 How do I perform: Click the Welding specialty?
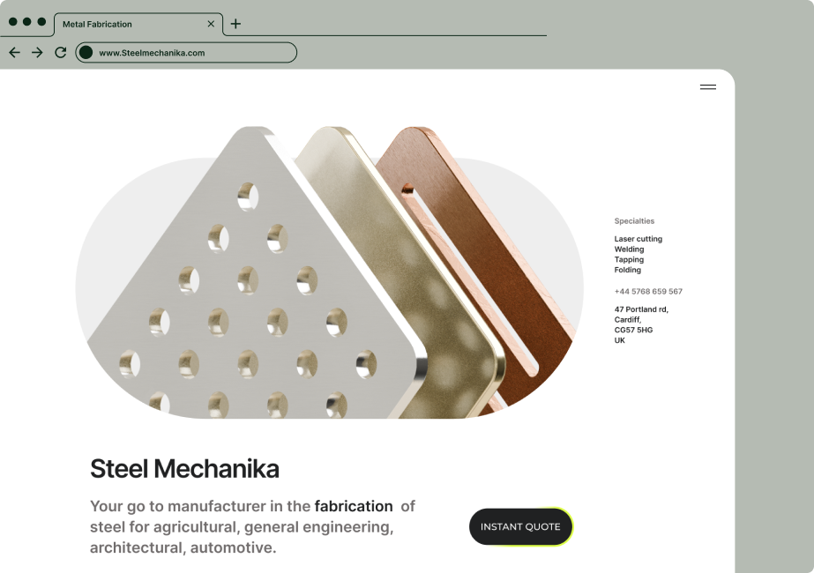629,249
